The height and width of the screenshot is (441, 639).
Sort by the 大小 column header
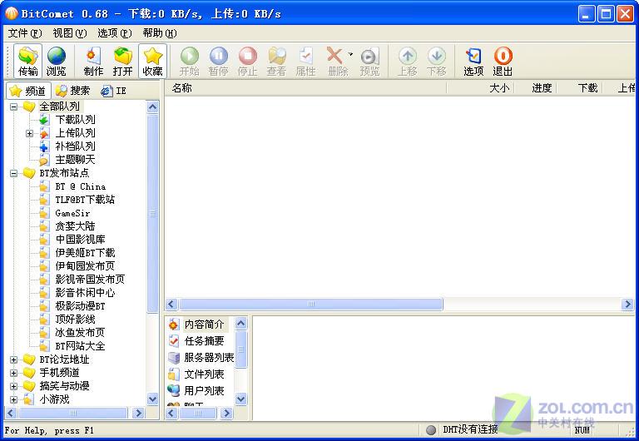click(x=481, y=88)
